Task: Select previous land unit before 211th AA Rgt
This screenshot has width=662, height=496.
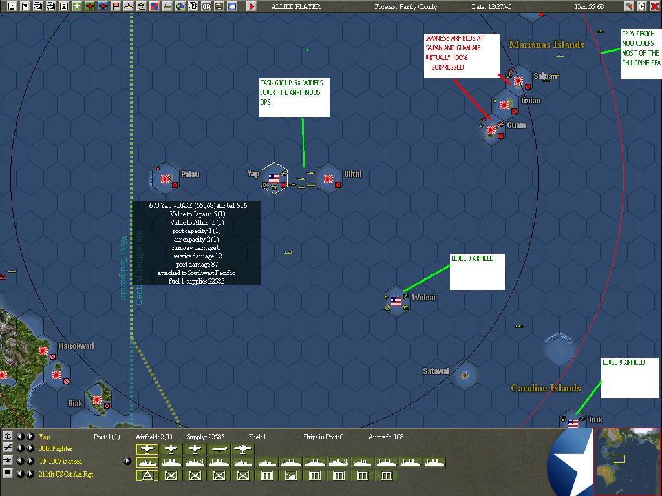Action: (x=20, y=474)
